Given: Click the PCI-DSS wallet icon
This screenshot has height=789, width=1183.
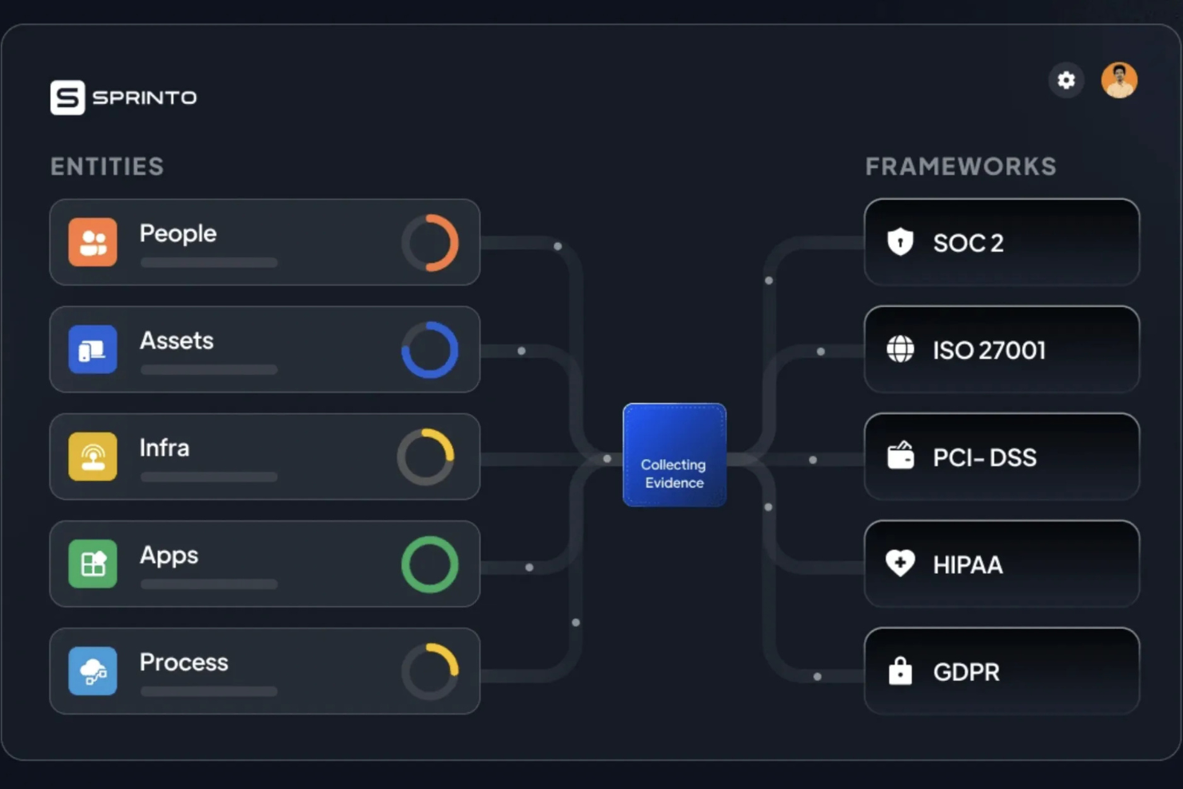Looking at the screenshot, I should 900,456.
